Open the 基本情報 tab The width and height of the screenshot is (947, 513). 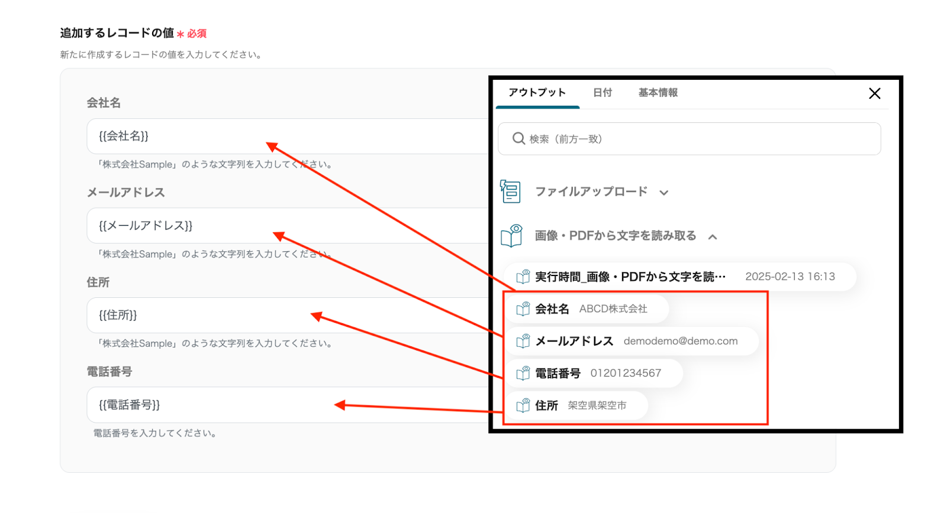pyautogui.click(x=658, y=93)
